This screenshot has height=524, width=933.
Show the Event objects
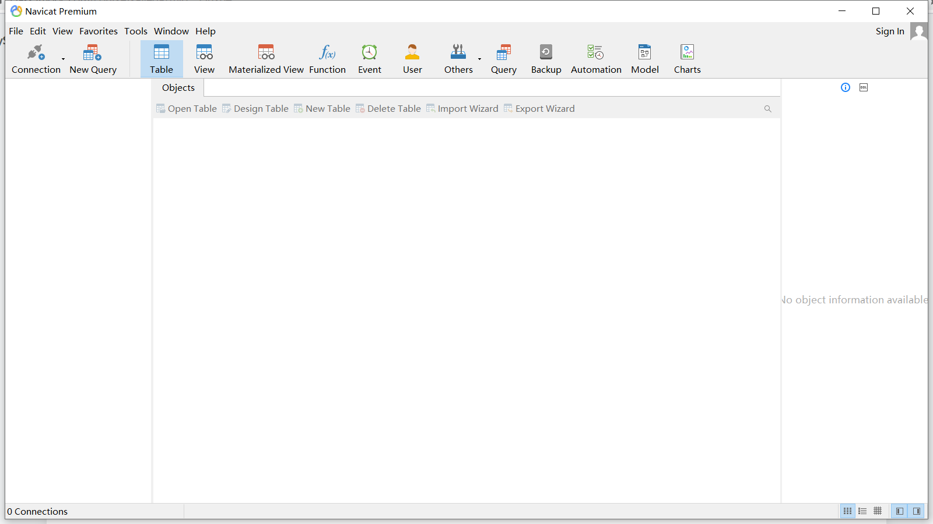tap(370, 59)
